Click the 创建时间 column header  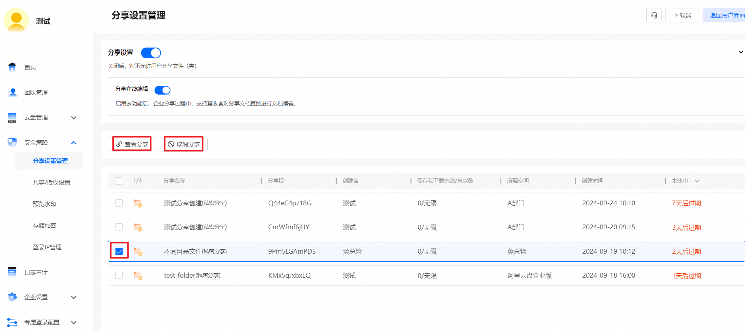592,181
